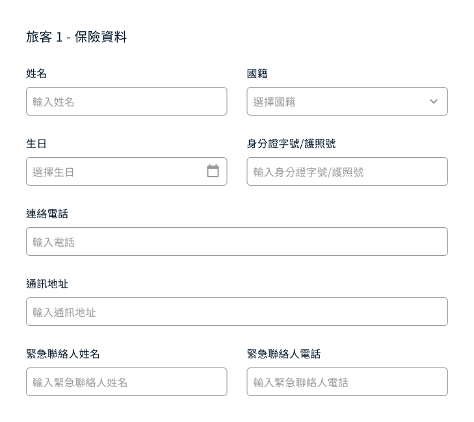The width and height of the screenshot is (474, 422).
Task: Click the 連絡電話 label
Action: [x=47, y=214]
